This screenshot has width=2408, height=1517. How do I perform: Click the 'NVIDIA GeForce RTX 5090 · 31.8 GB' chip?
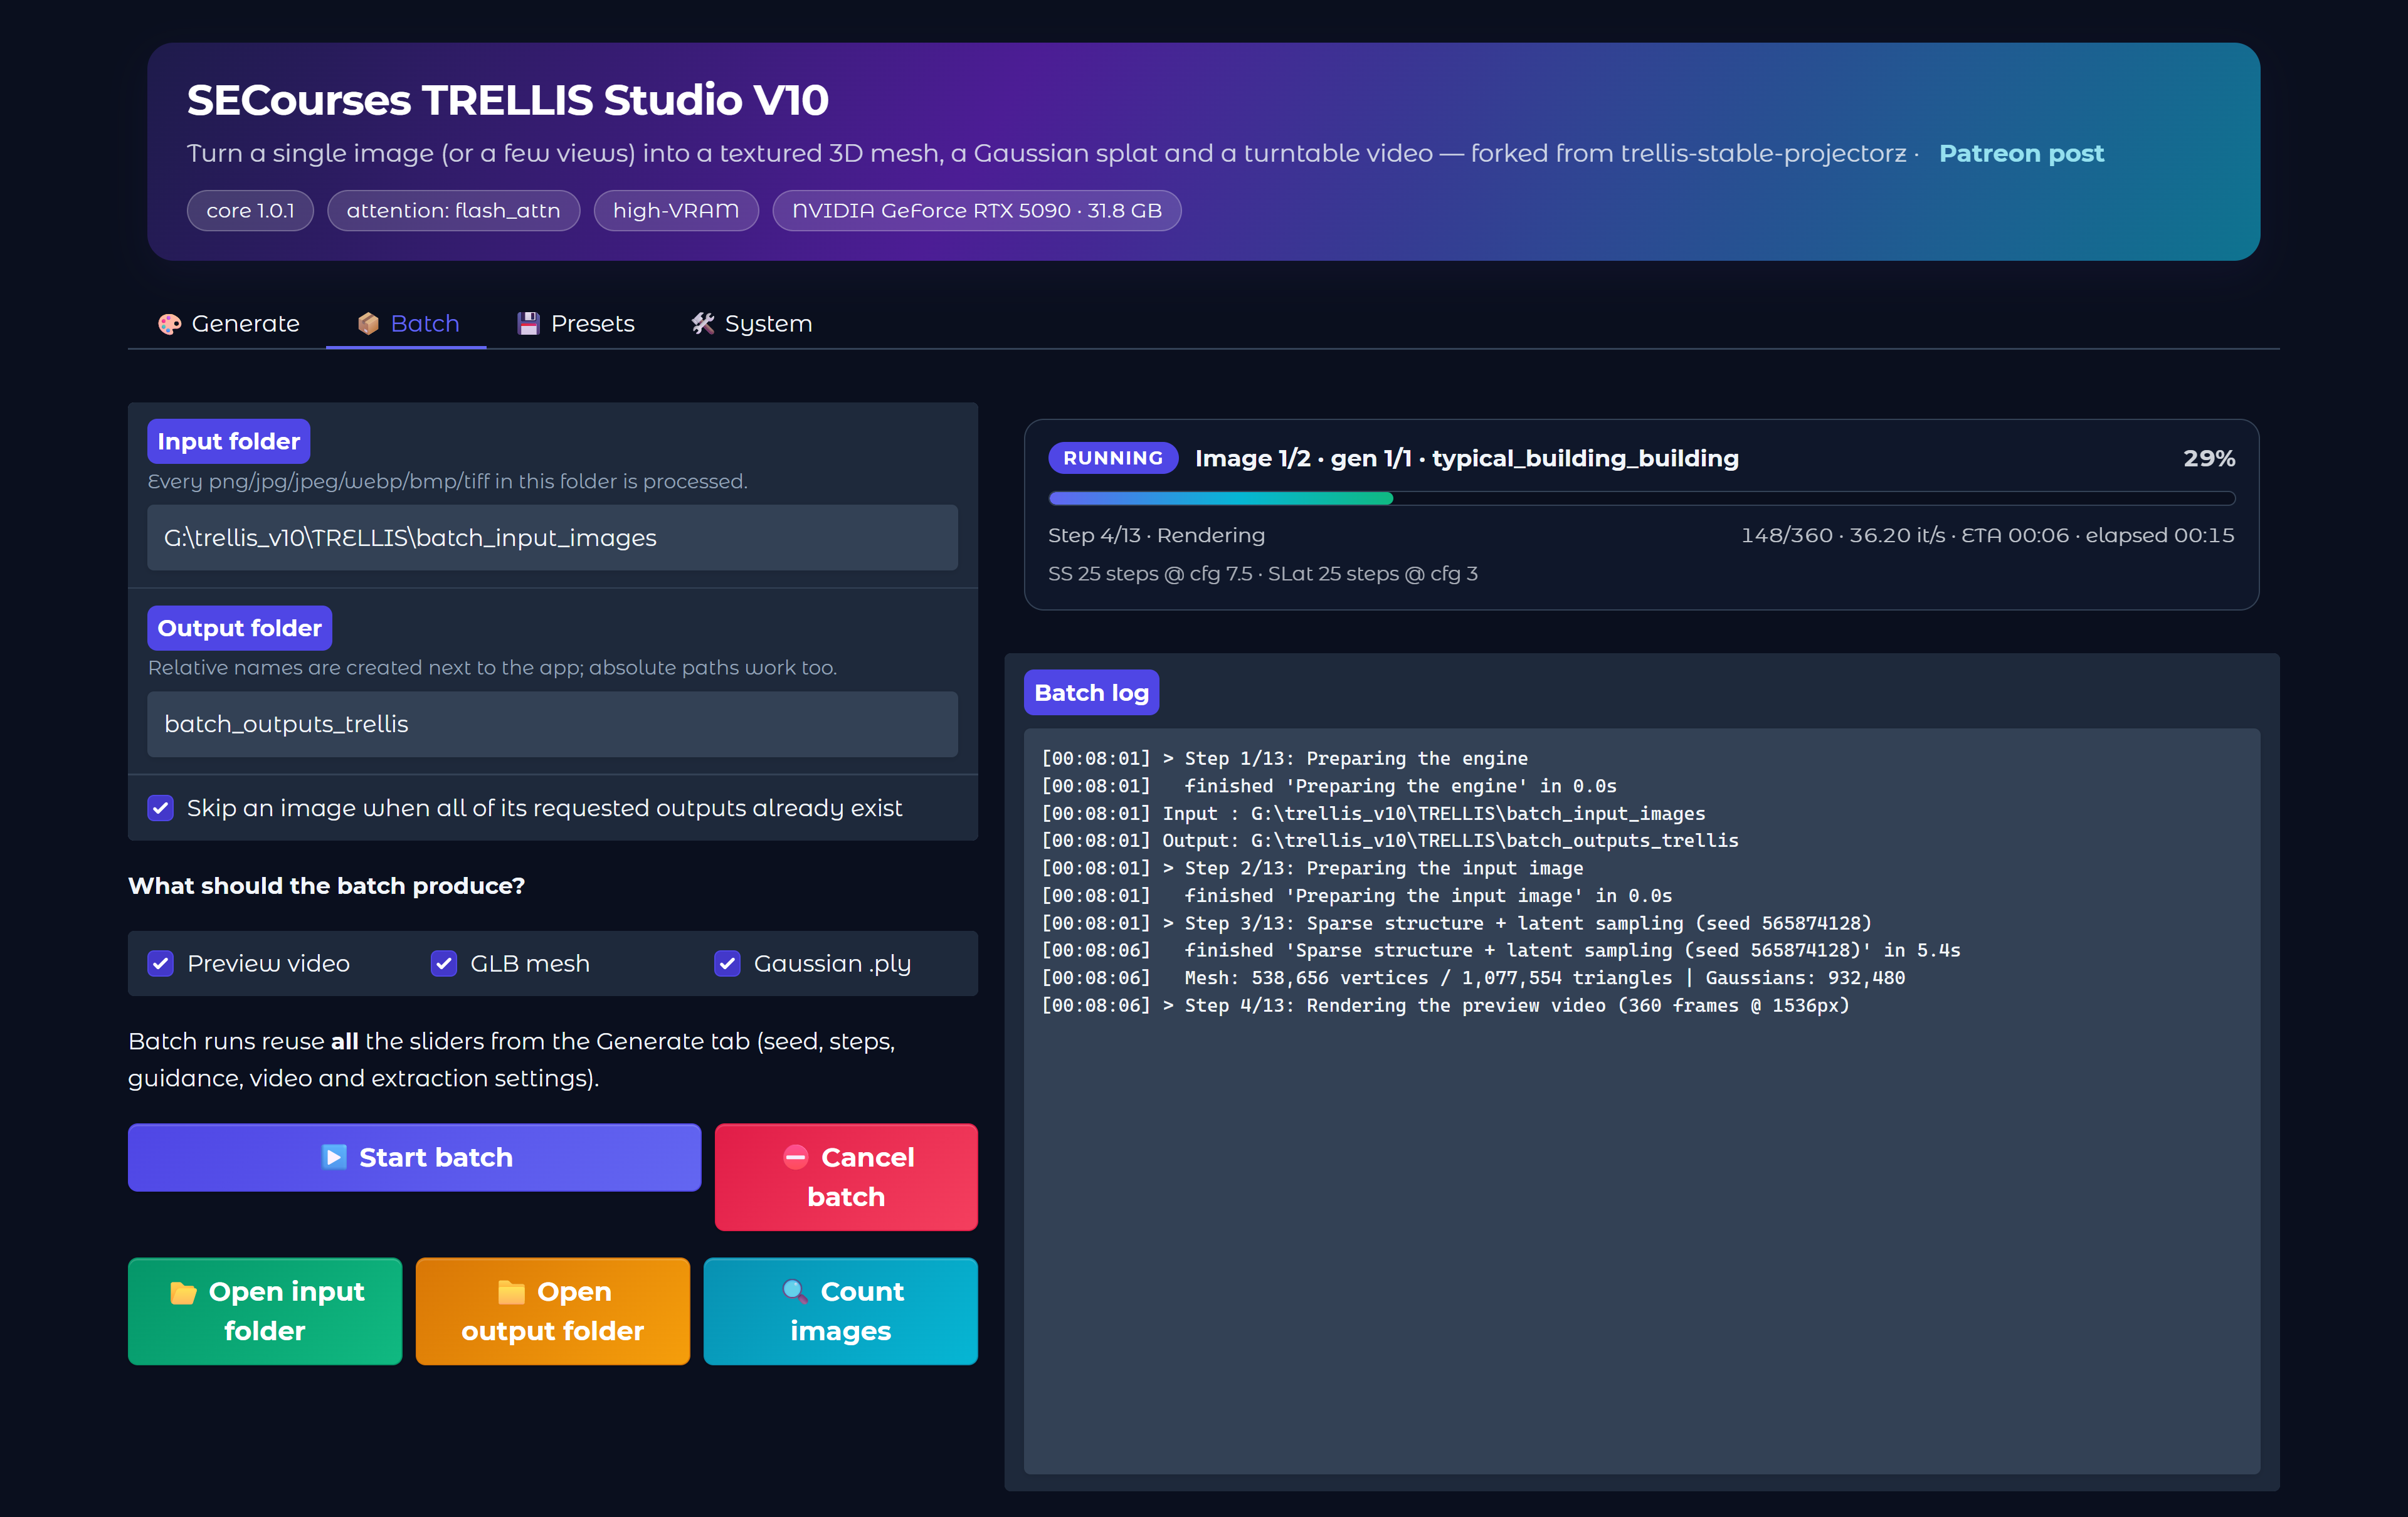coord(977,211)
